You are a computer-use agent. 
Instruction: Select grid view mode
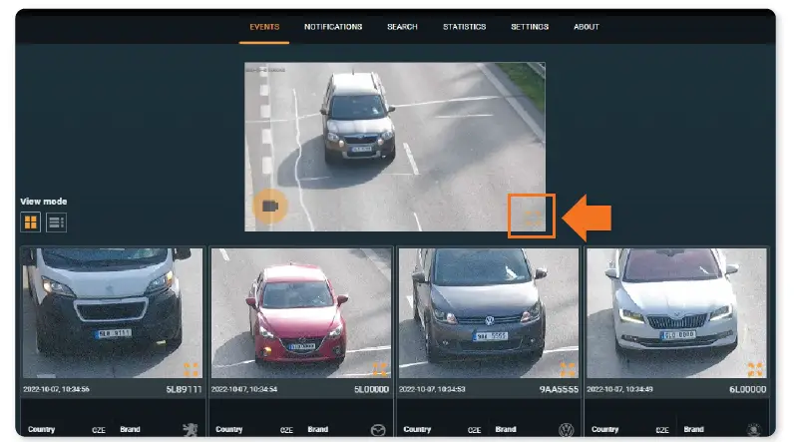[30, 222]
